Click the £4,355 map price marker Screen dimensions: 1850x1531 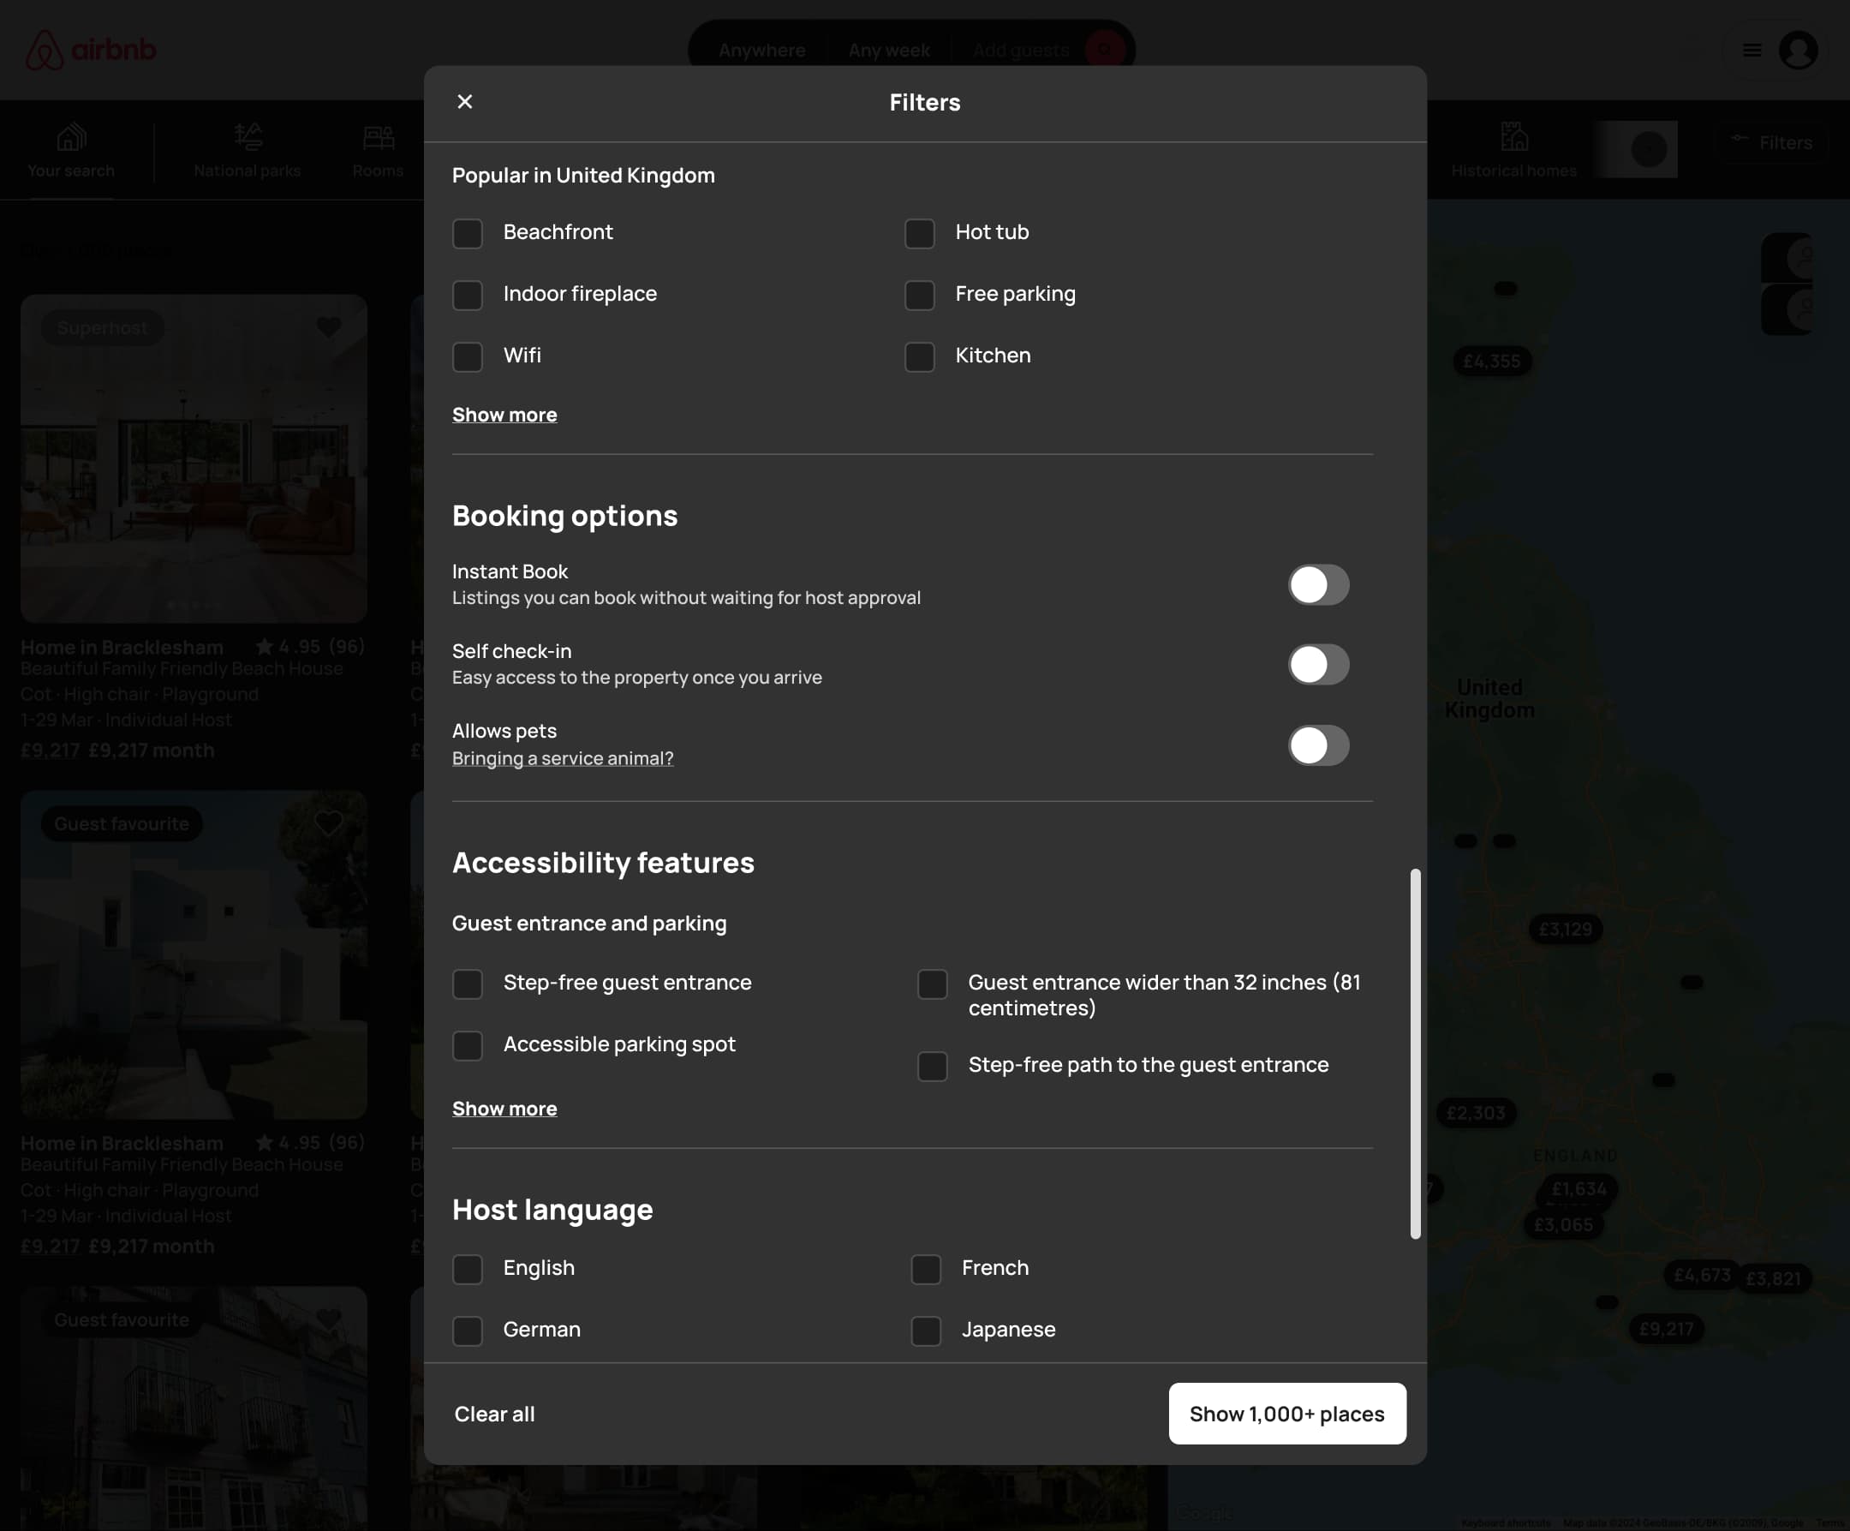[1491, 361]
